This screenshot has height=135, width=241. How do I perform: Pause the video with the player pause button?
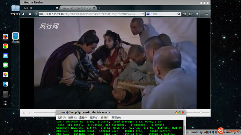(x=24, y=113)
